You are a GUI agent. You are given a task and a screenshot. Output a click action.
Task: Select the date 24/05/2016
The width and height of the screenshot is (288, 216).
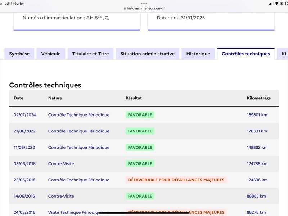24,212
